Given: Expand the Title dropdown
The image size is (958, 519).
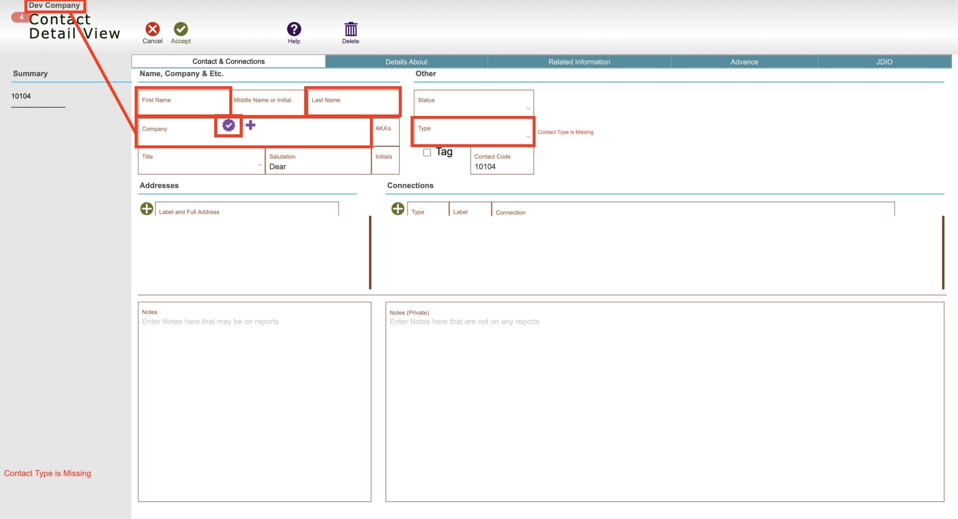Looking at the screenshot, I should point(201,161).
